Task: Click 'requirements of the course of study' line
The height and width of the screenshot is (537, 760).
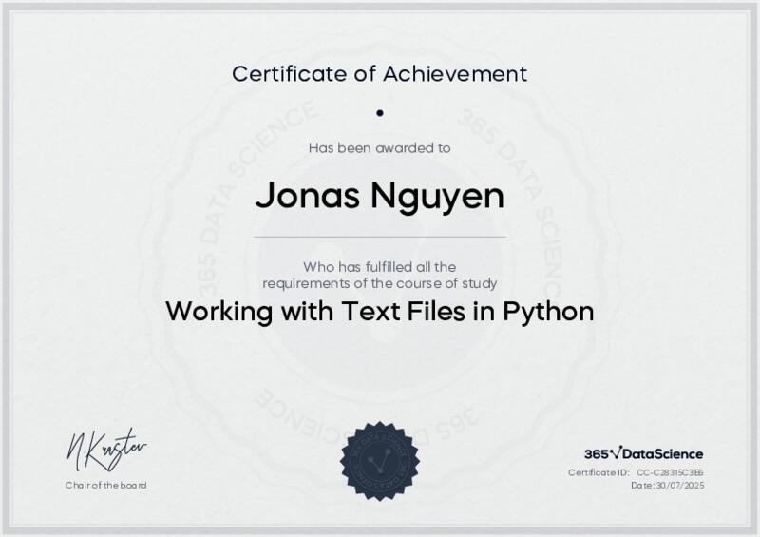Action: pyautogui.click(x=379, y=283)
